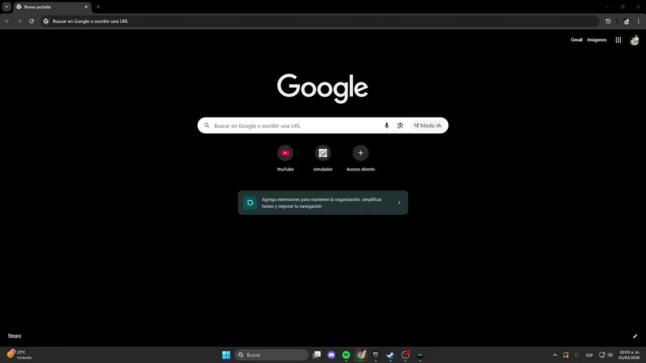This screenshot has width=646, height=363.
Task: Open Epic Games Launcher from taskbar
Action: [375, 355]
